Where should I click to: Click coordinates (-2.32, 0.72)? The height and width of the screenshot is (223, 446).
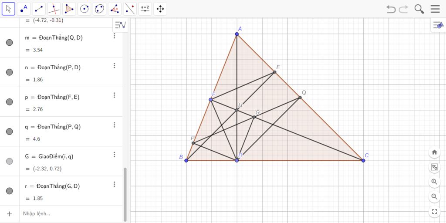click(x=47, y=169)
